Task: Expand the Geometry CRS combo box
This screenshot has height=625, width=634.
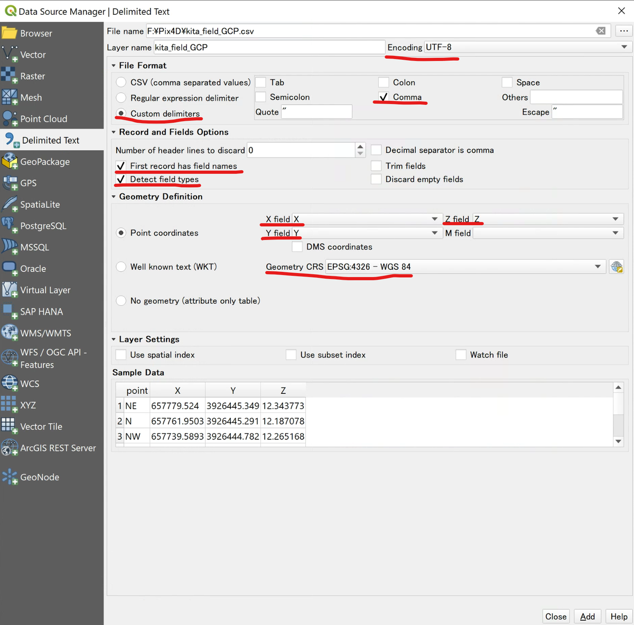Action: 465,266
